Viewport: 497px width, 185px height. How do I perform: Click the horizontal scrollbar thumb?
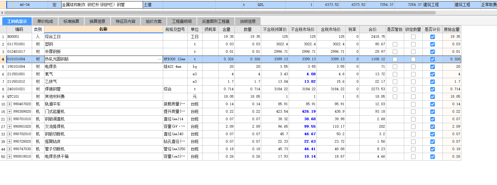point(220,13)
